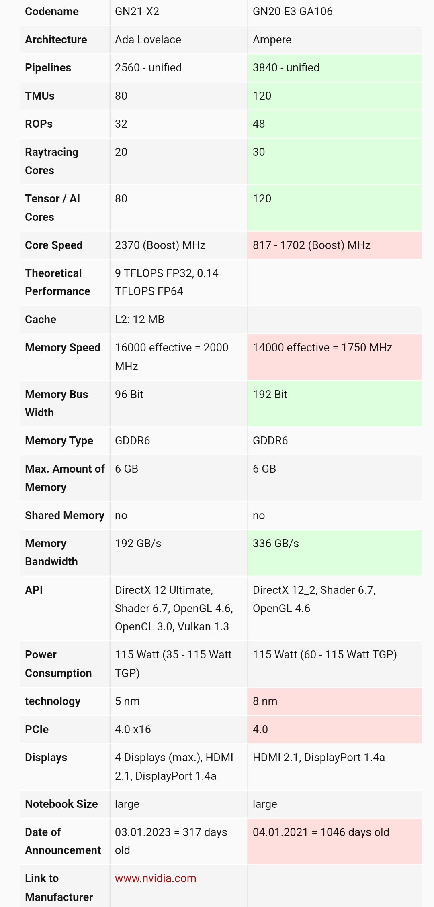Select the GN21-X2 codename cell
Viewport: 434px width, 907px height.
[x=137, y=12]
